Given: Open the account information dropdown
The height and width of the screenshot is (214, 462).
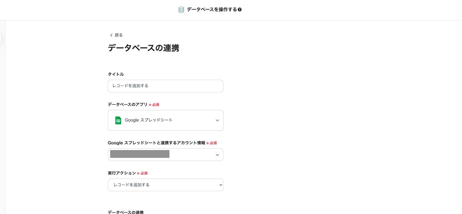Looking at the screenshot, I should click(165, 155).
